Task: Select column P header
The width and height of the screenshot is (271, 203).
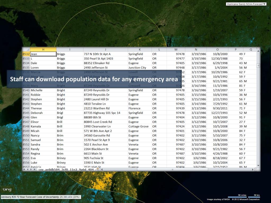Action: [x=236, y=49]
